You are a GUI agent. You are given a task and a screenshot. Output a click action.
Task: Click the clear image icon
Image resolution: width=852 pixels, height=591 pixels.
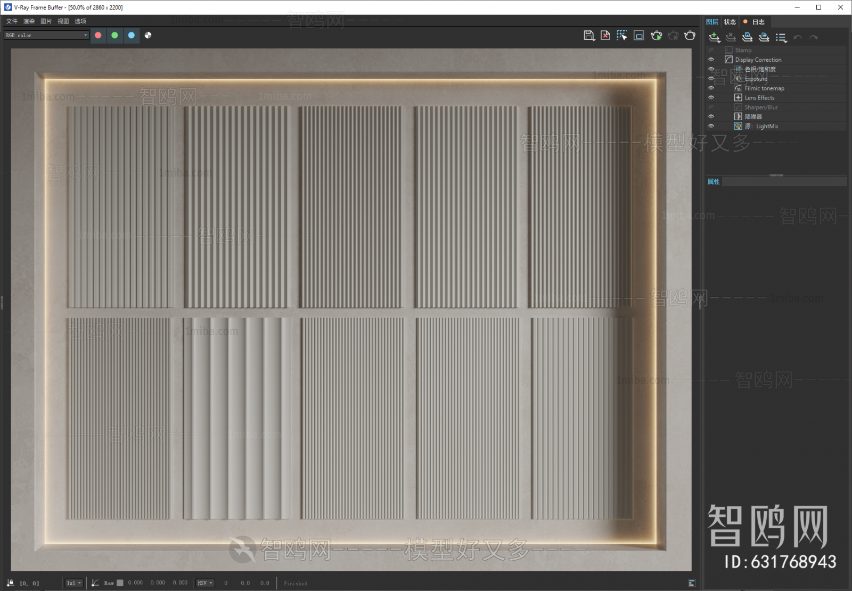point(605,36)
